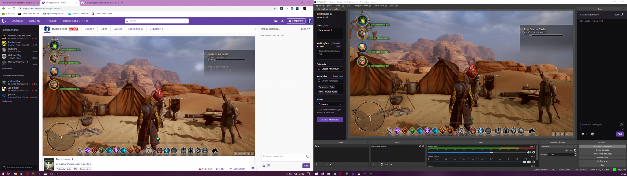
Task: Add a new source in OBS Fontes
Action: [x=373, y=164]
